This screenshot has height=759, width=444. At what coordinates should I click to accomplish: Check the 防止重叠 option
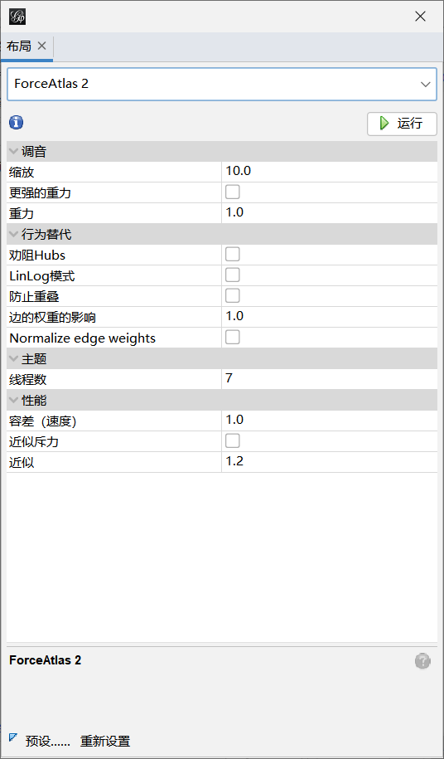pos(233,295)
